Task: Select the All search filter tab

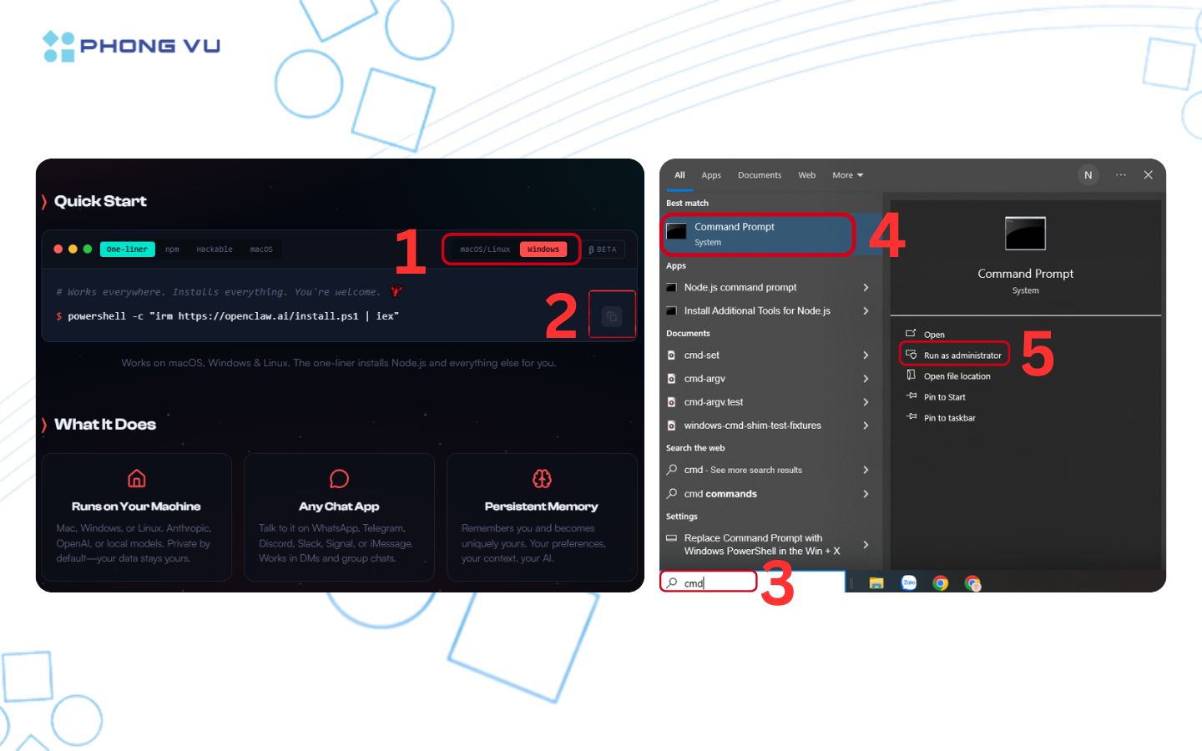Action: pyautogui.click(x=679, y=175)
